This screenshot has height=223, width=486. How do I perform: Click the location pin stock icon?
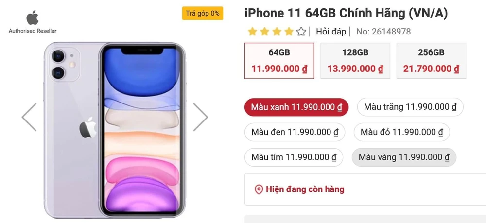pyautogui.click(x=259, y=189)
